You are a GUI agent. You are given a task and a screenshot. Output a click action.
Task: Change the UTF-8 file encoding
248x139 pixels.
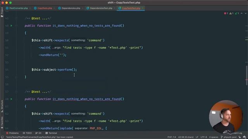click(203, 137)
